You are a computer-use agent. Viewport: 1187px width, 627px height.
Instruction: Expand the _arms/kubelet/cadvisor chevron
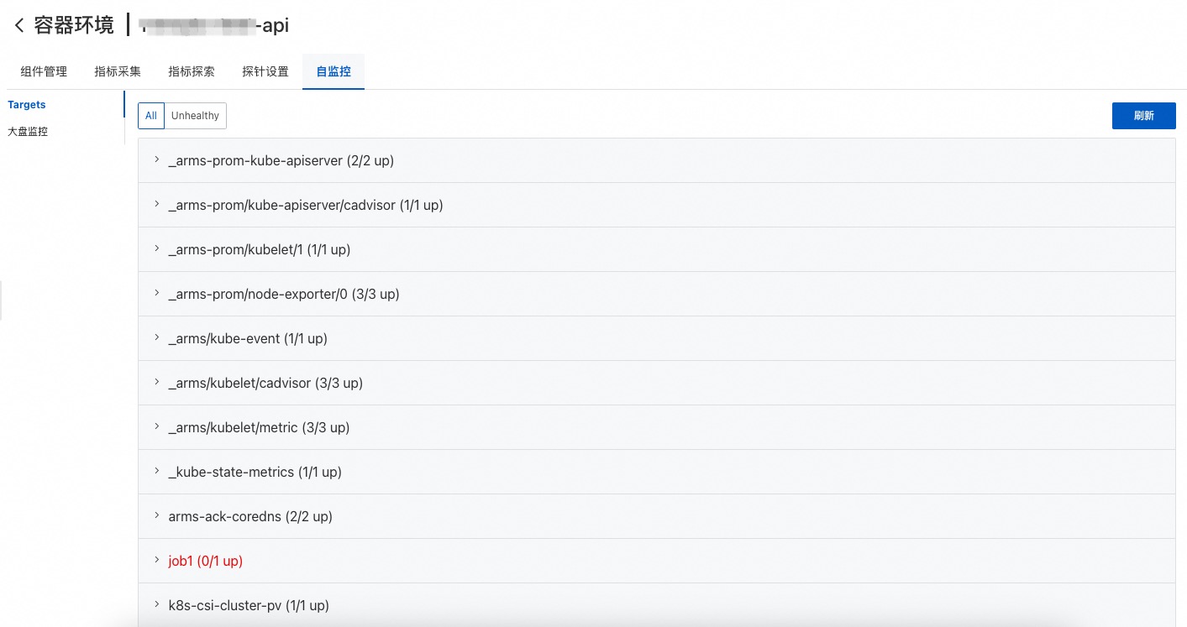click(157, 382)
